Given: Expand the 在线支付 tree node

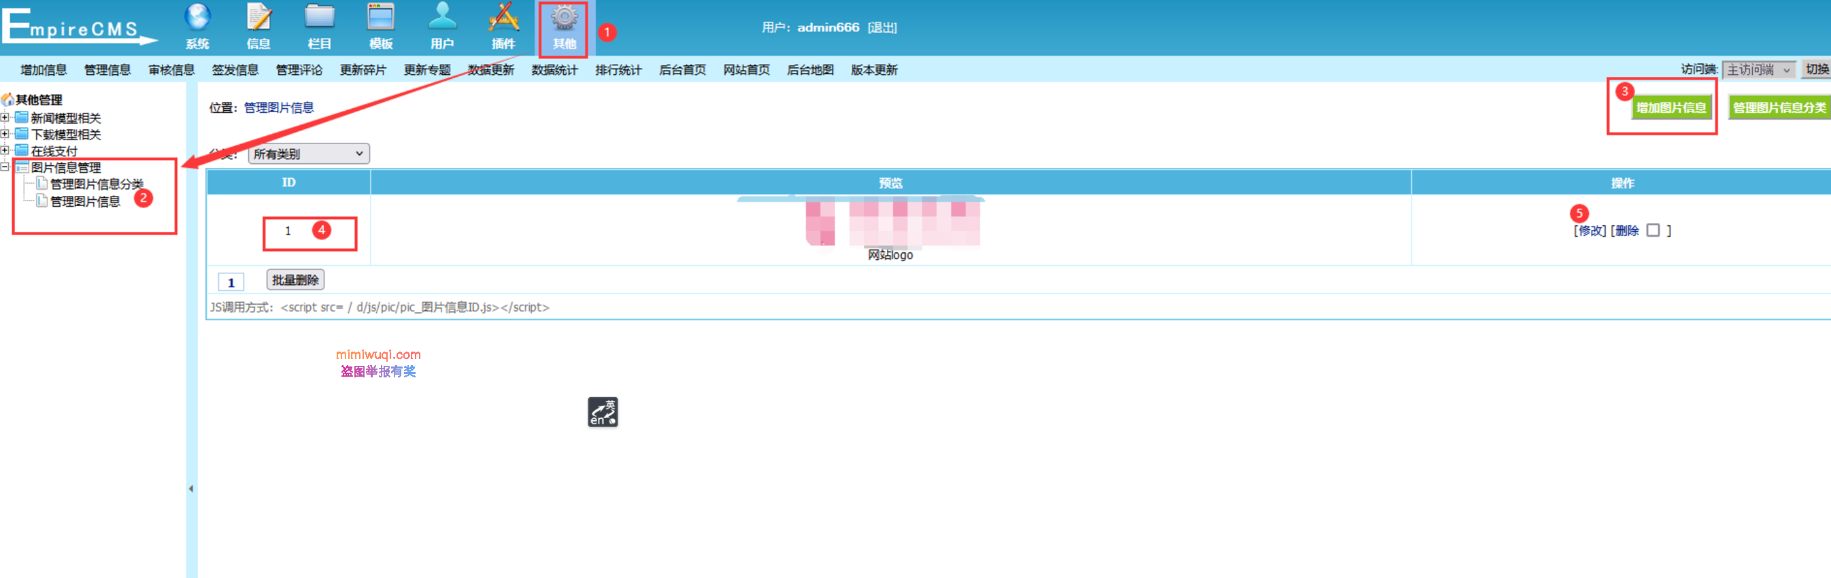Looking at the screenshot, I should [5, 151].
